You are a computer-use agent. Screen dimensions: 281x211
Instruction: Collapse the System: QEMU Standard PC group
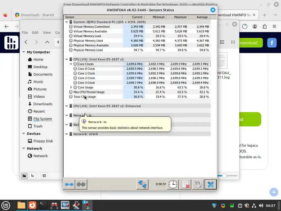[66, 22]
